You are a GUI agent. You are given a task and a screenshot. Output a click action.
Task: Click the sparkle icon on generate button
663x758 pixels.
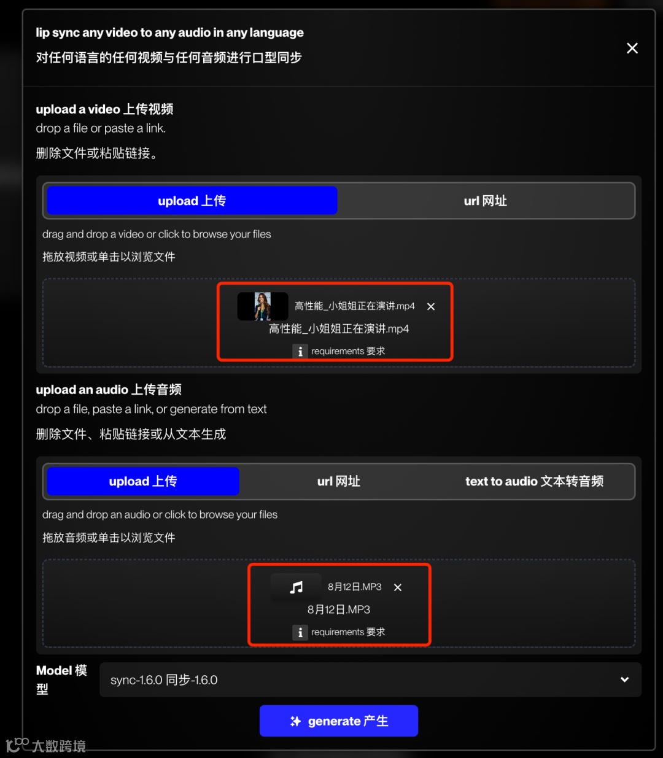pos(295,721)
